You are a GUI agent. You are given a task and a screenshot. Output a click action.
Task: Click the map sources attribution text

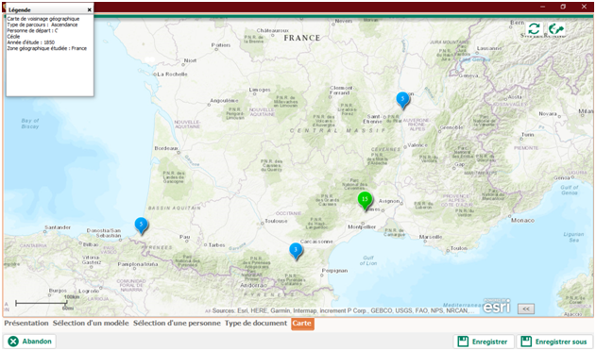(340, 310)
